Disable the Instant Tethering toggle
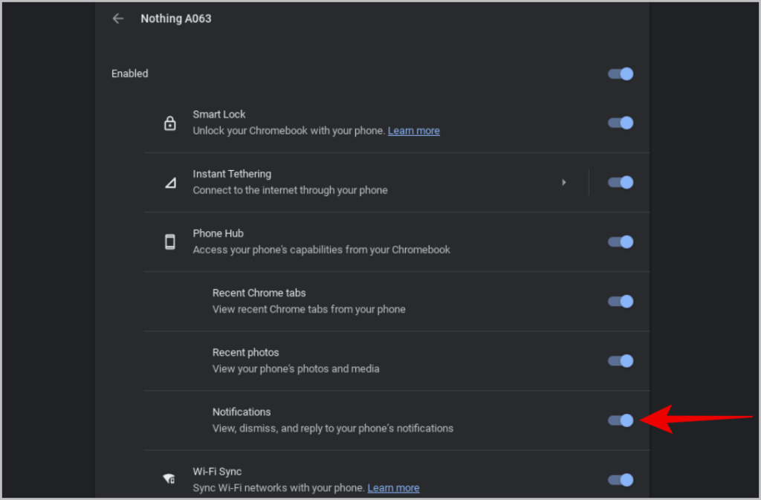761x500 pixels. (x=621, y=182)
